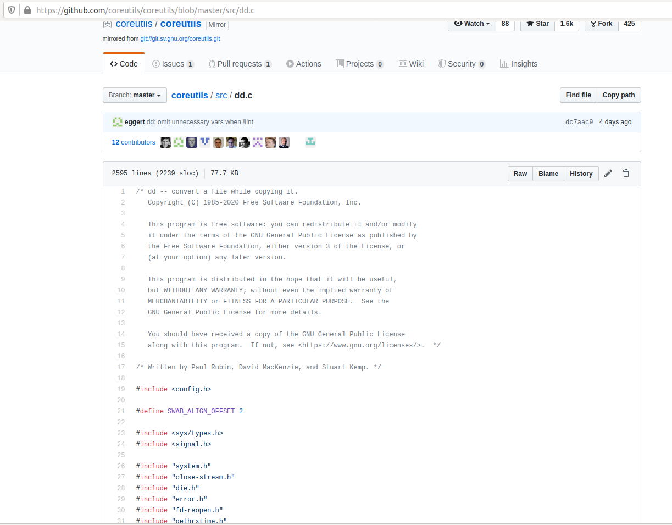Click '#include "die.h"' code line
The width and height of the screenshot is (672, 525).
168,488
